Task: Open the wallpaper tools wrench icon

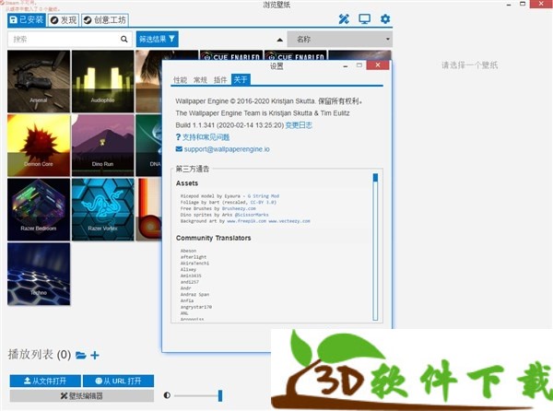Action: coord(344,19)
